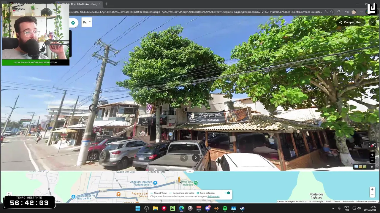The width and height of the screenshot is (380, 213).
Task: Open Spotify from the taskbar
Action: [x=225, y=208]
